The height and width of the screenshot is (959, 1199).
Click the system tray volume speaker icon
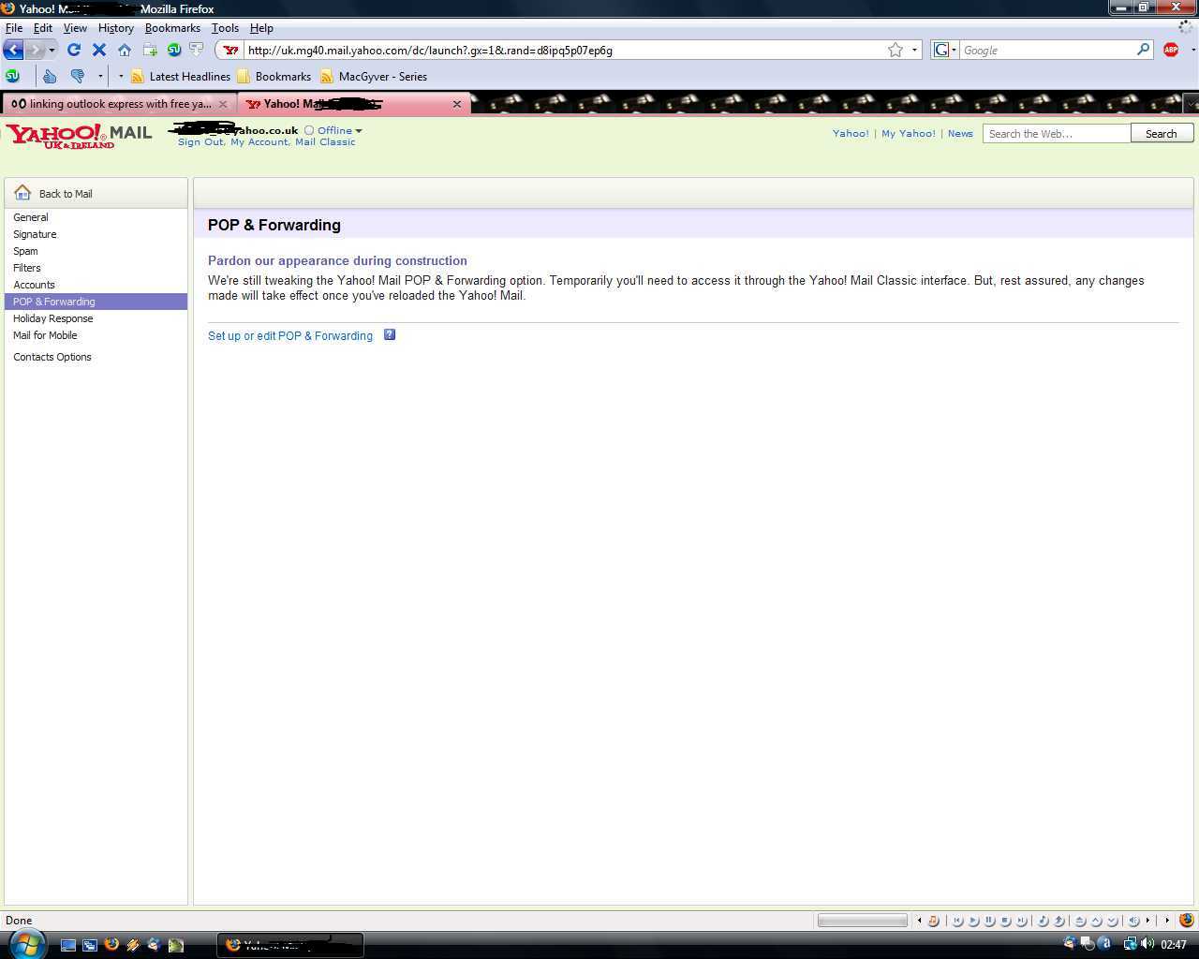coord(1147,944)
